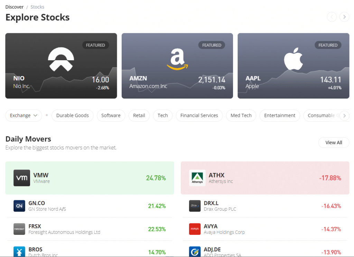Click the GN Store Nord logo icon
Screen dimensions: 354x257
tap(19, 206)
